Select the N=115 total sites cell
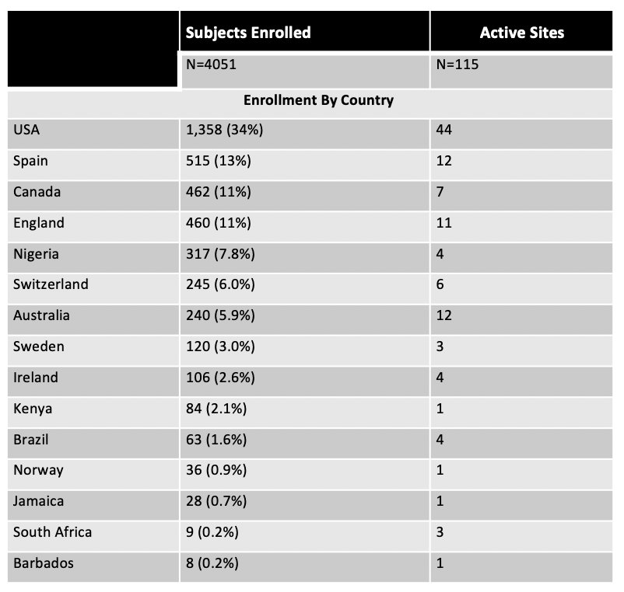624x592 pixels. 521,71
